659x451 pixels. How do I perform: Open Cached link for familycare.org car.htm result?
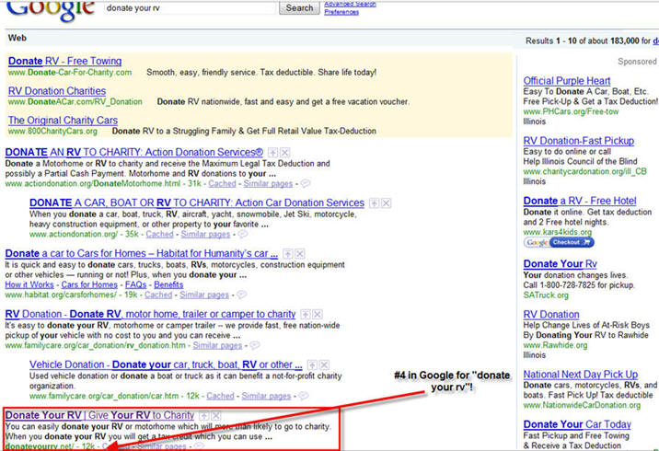coord(220,396)
